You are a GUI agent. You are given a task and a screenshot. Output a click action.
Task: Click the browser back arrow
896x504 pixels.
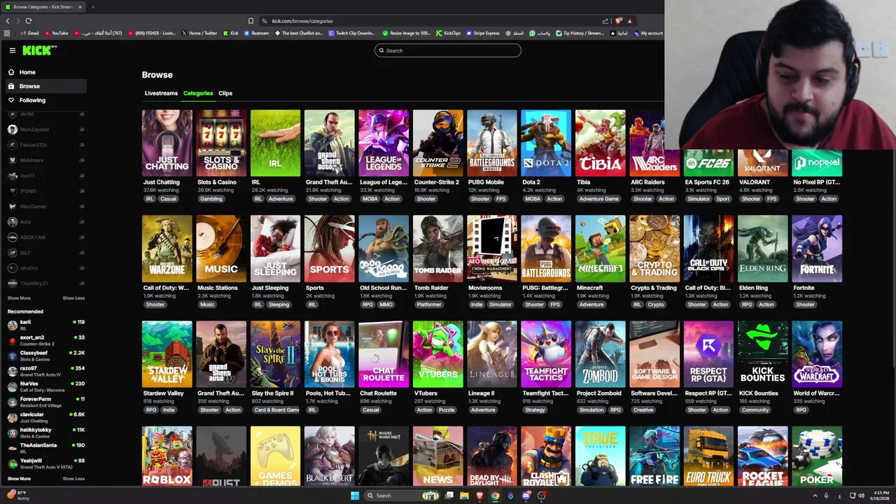(x=8, y=21)
